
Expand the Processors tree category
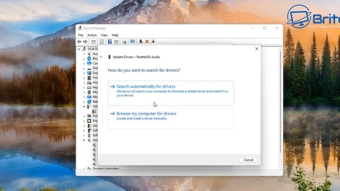pos(84,121)
